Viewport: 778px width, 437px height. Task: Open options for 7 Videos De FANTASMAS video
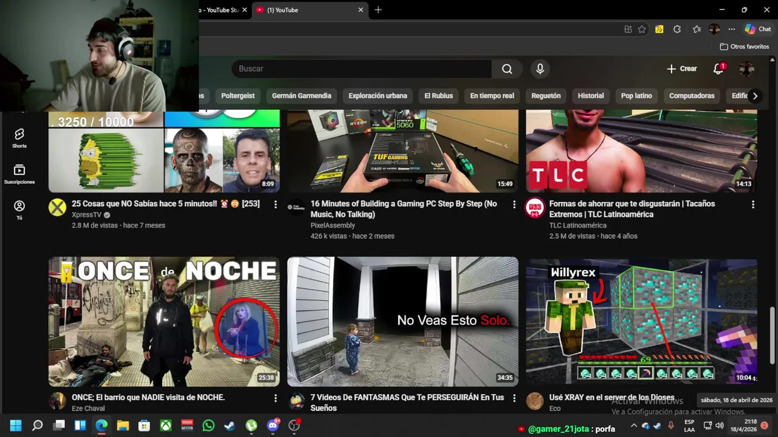514,398
